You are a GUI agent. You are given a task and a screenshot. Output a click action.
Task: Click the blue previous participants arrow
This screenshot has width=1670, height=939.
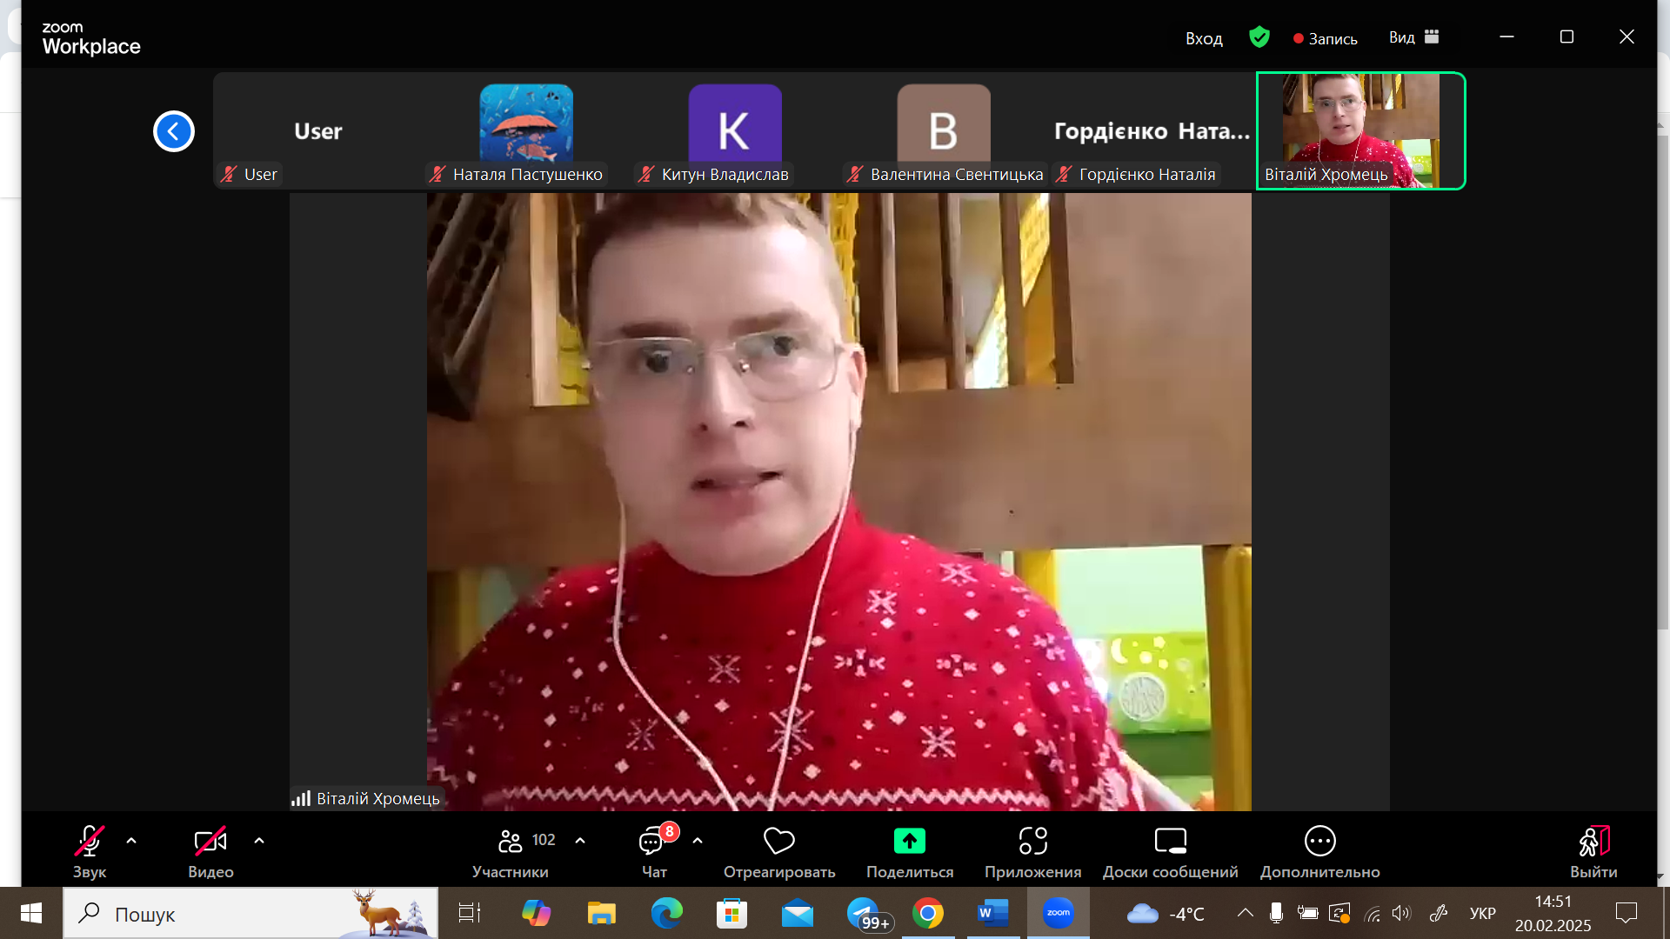point(174,131)
